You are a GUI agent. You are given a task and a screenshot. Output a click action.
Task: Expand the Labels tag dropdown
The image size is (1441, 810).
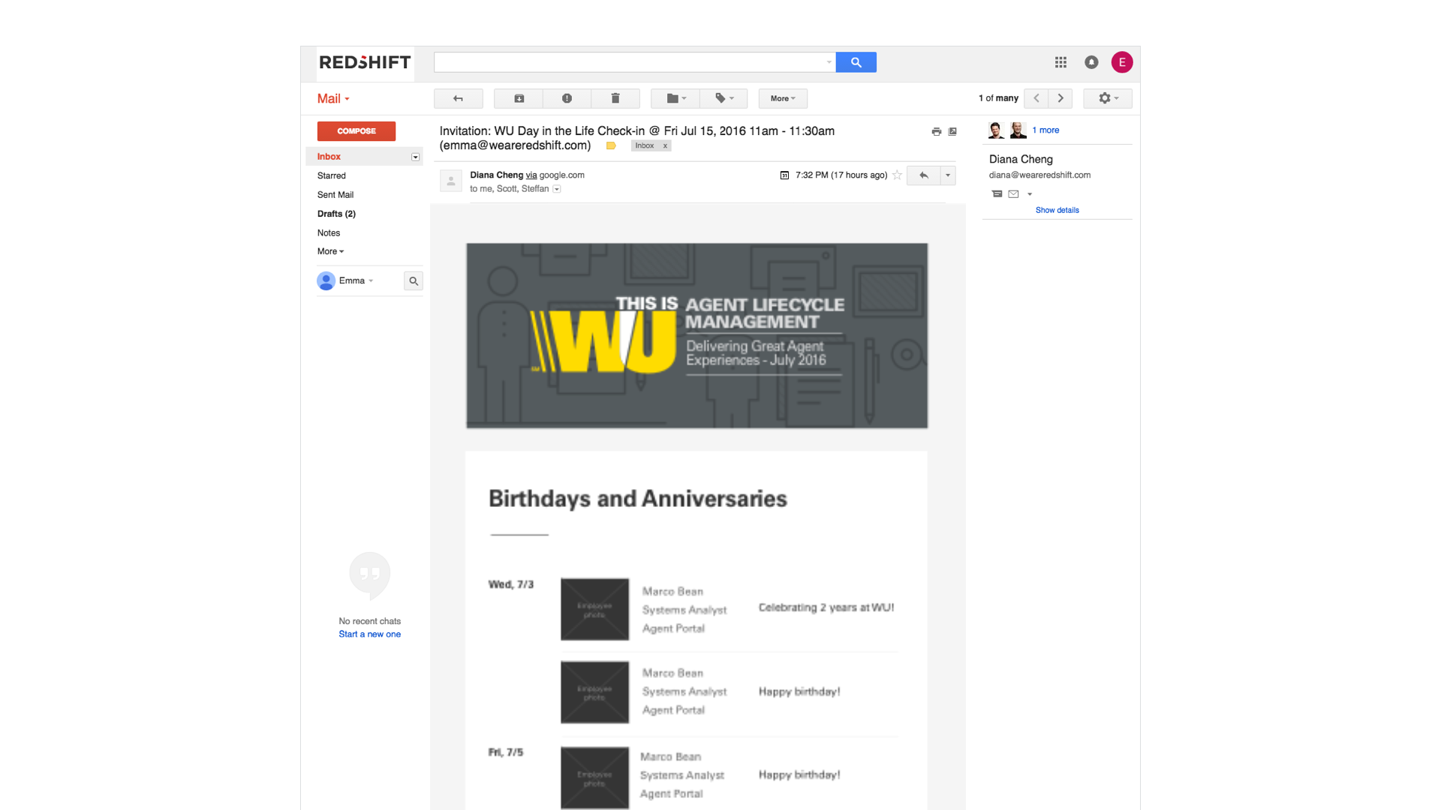[x=724, y=98]
